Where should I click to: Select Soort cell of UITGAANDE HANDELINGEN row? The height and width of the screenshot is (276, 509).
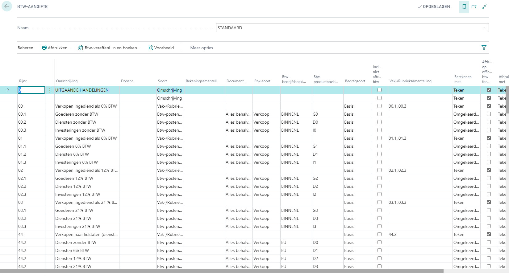170,90
